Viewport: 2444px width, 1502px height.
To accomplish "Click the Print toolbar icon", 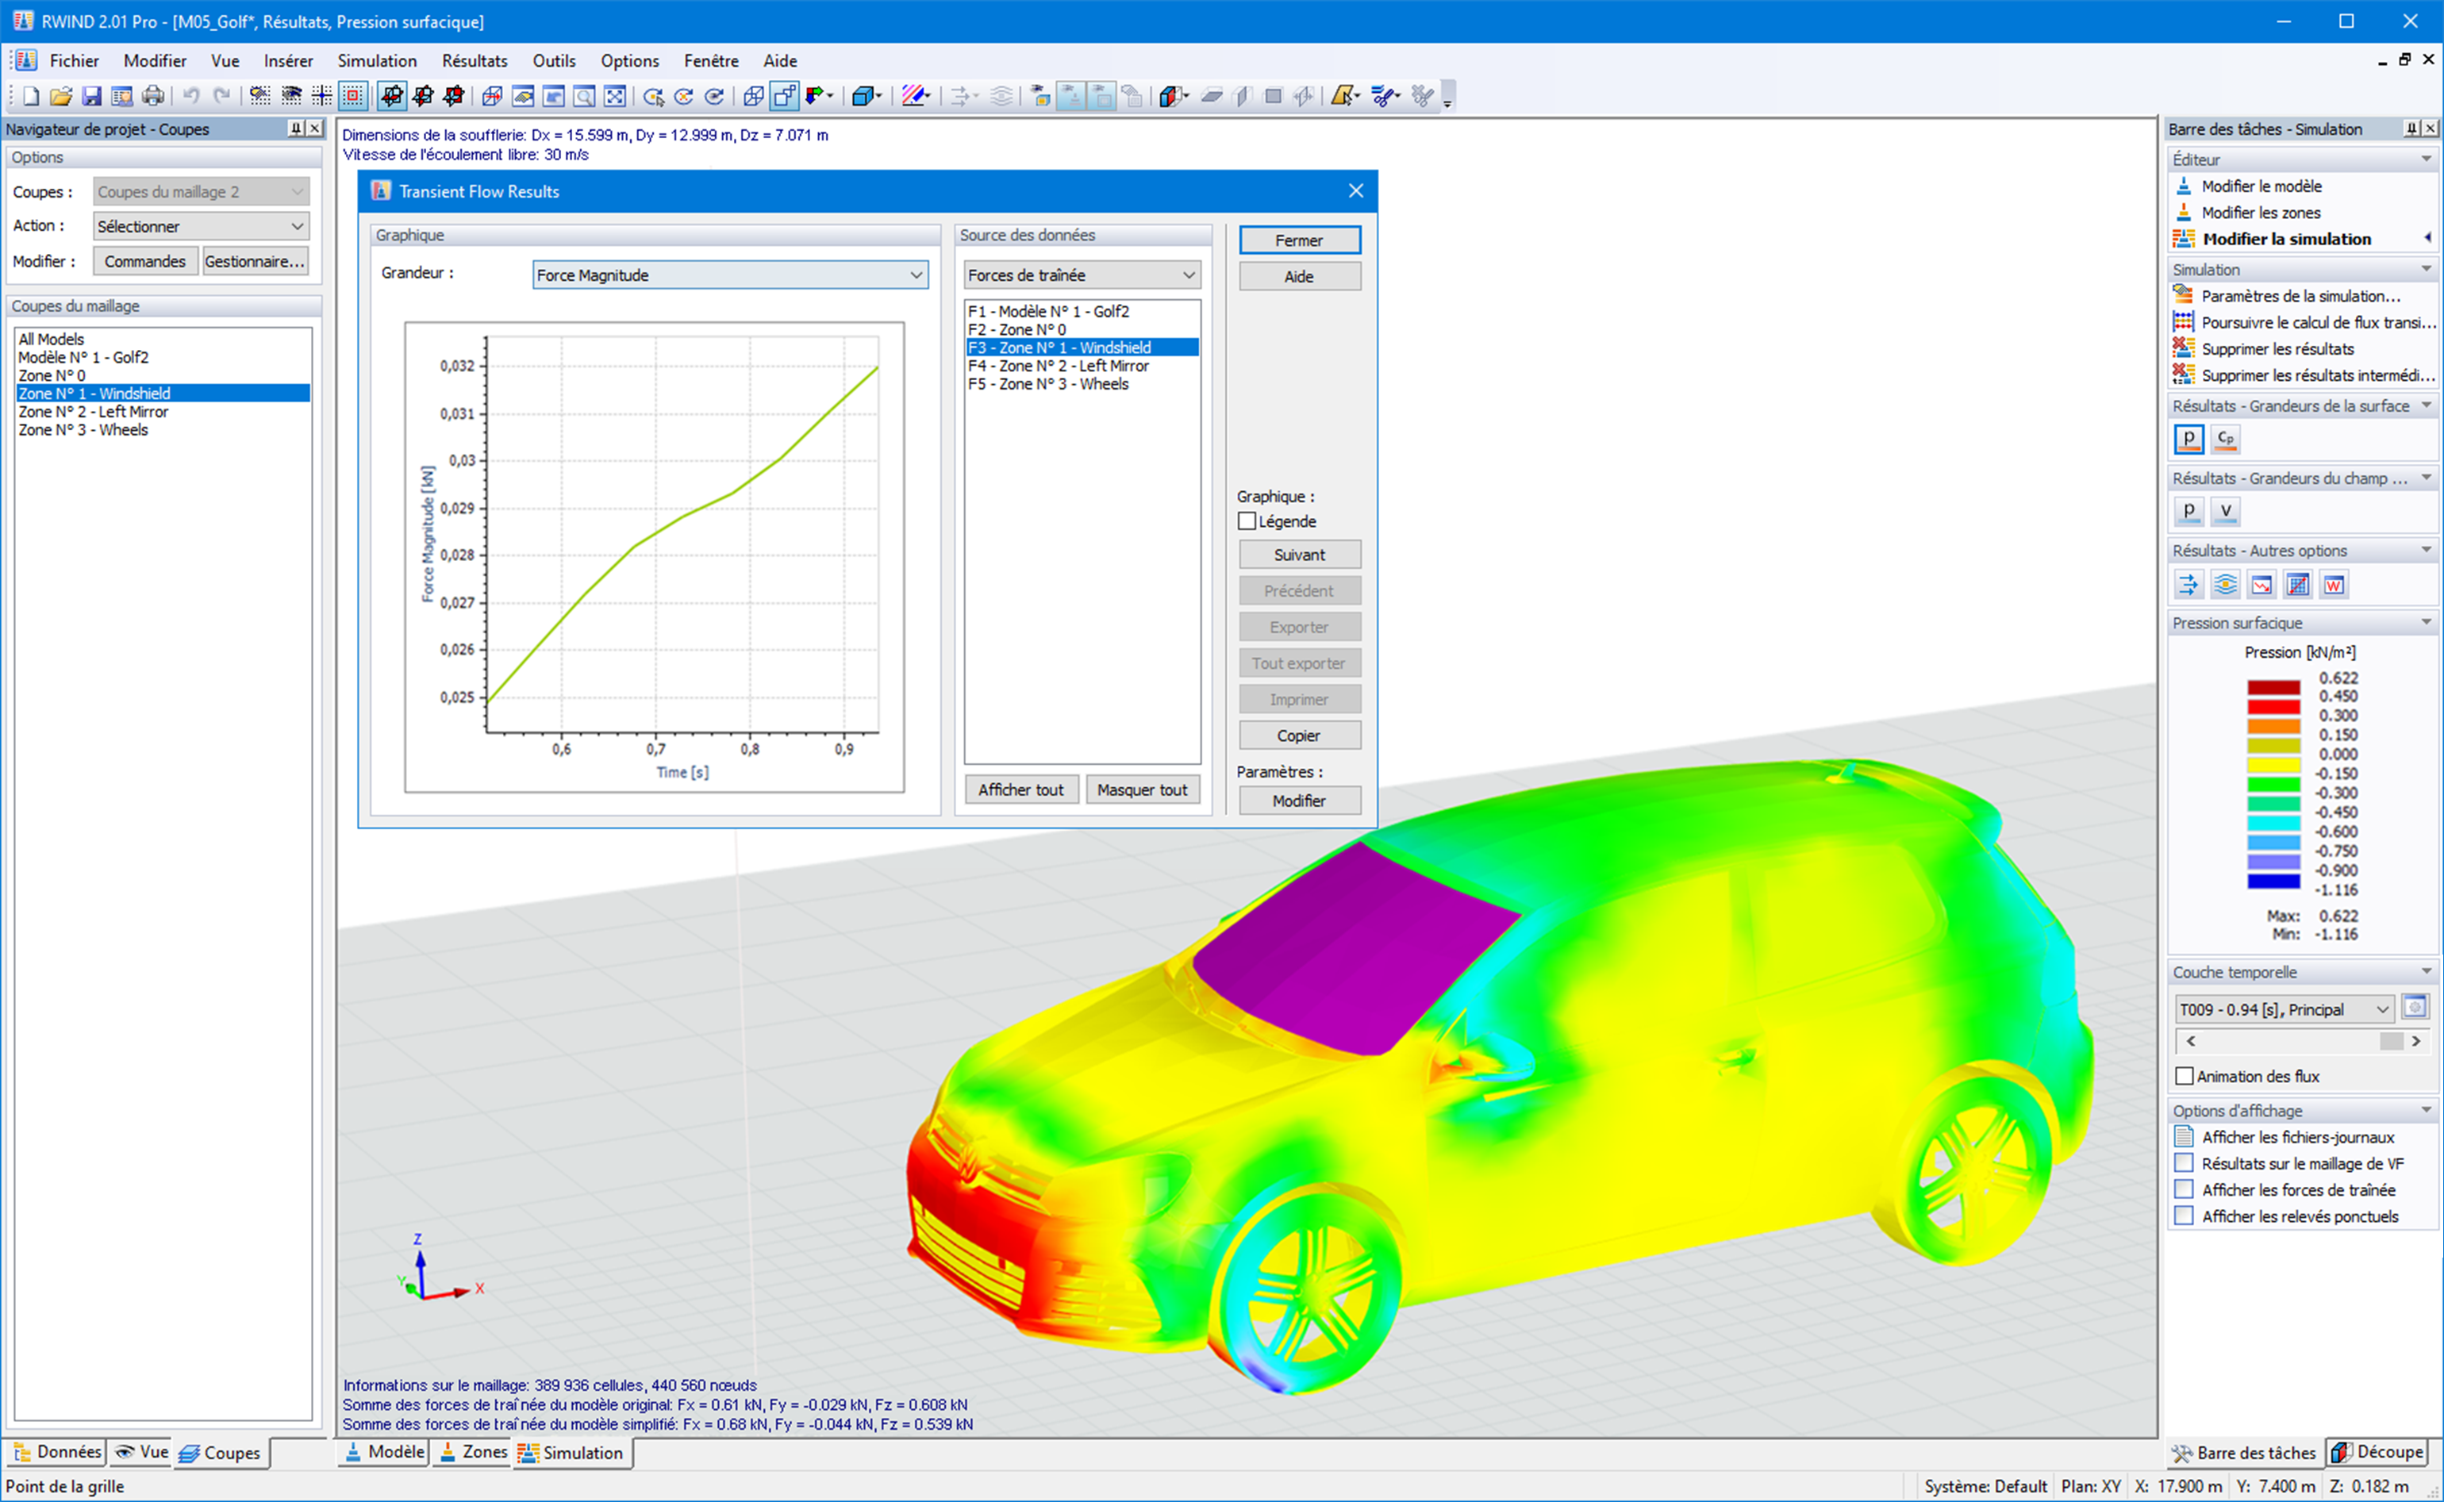I will click(152, 96).
